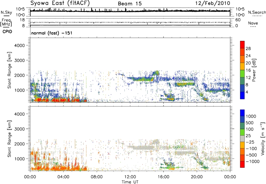Click the 'N.Search' legend label
Image resolution: width=266 pixels, height=184 pixels.
[x=257, y=12]
